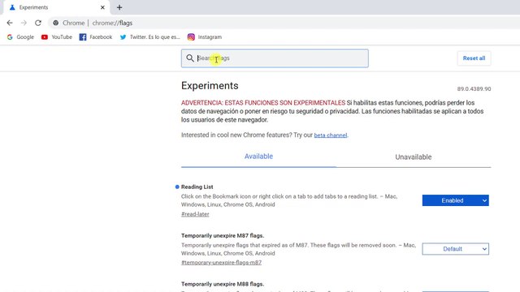Screen dimensions: 520x292
Task: Open the Google bookmark
Action: [20, 37]
